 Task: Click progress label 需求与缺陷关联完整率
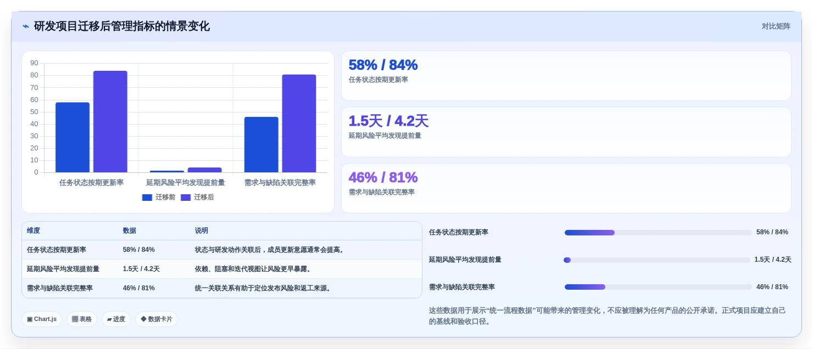coord(462,287)
